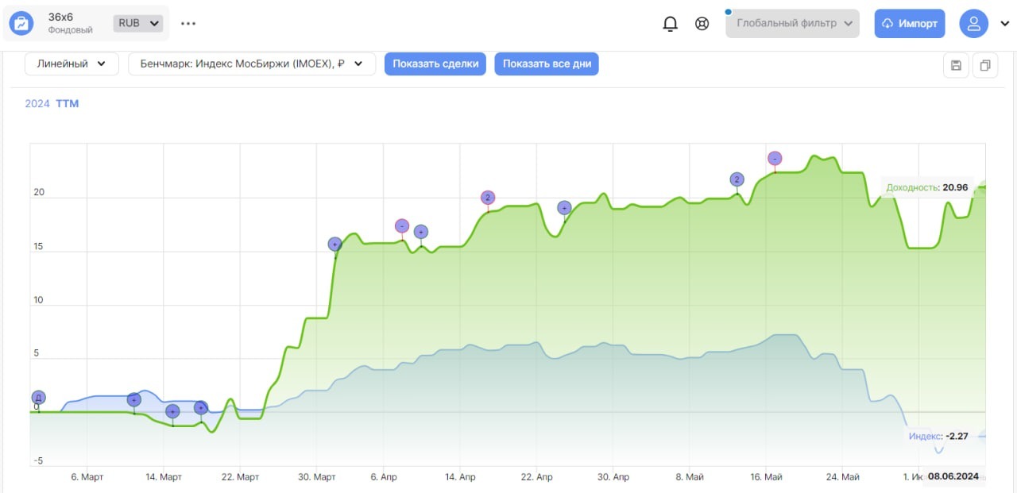Click Показать сделки button

(x=435, y=64)
